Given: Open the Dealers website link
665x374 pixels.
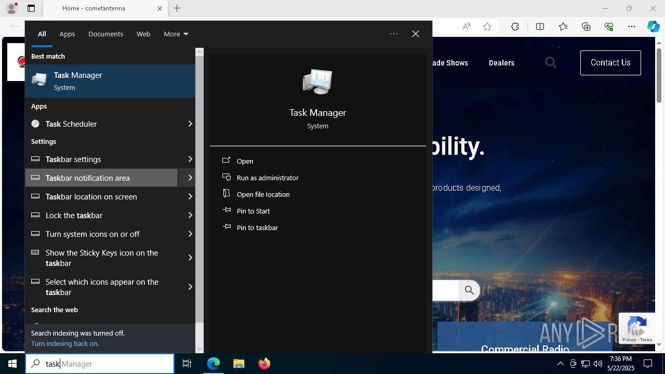Looking at the screenshot, I should pos(501,63).
